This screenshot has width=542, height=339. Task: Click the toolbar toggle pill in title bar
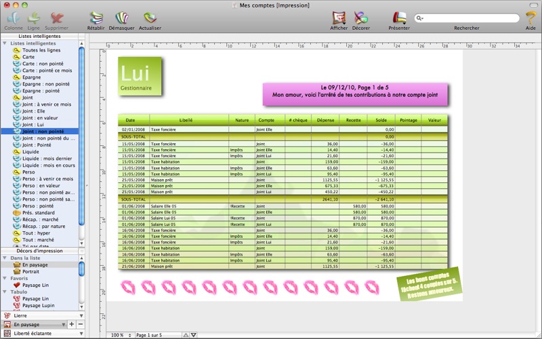[533, 5]
